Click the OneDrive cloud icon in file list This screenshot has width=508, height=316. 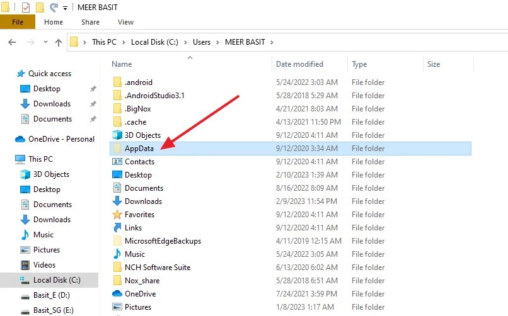click(117, 293)
